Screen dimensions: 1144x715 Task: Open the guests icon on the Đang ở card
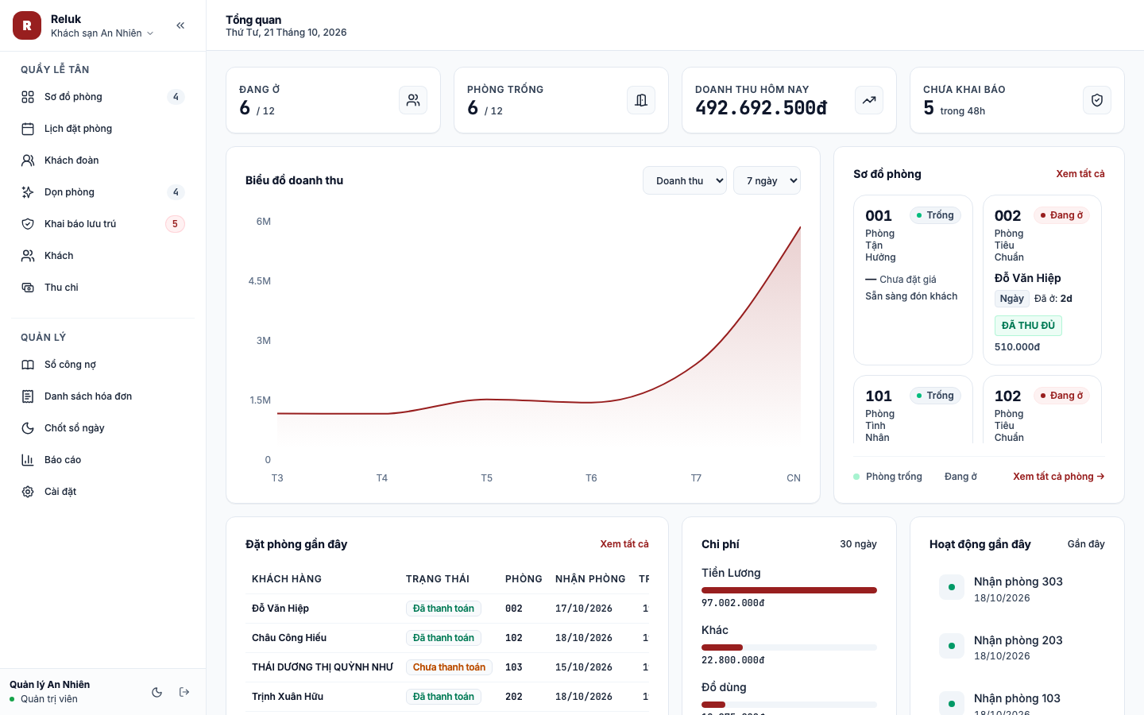[x=413, y=100]
